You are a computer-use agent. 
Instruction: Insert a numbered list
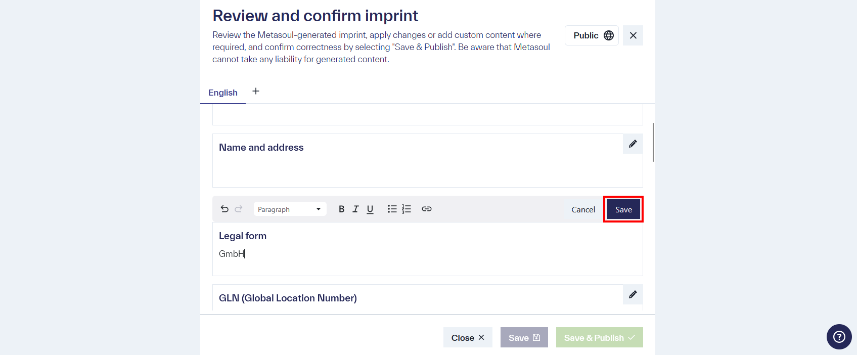[407, 209]
